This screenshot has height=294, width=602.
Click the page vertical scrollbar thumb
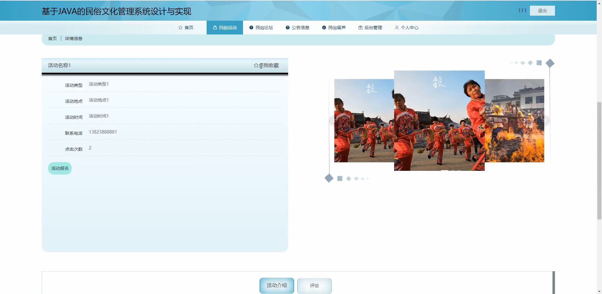click(x=599, y=160)
